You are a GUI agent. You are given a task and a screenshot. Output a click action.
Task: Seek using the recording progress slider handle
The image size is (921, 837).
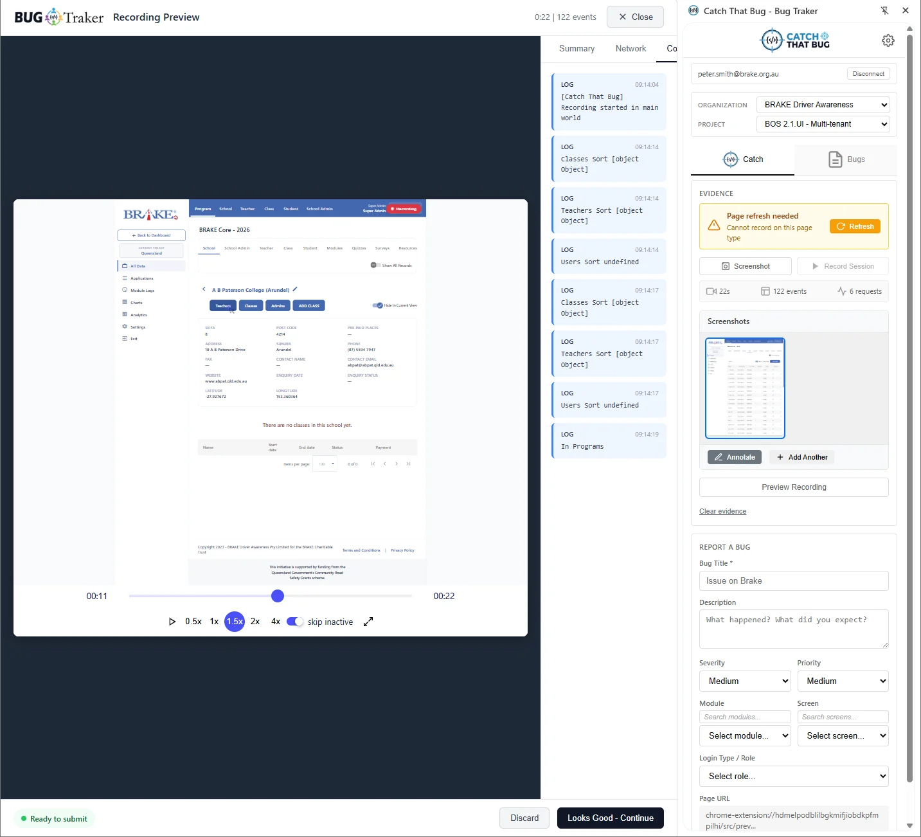point(278,596)
